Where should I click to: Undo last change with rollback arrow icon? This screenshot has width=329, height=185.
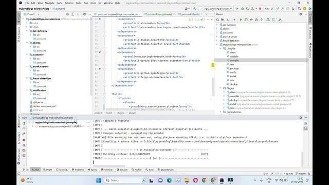click(x=293, y=9)
